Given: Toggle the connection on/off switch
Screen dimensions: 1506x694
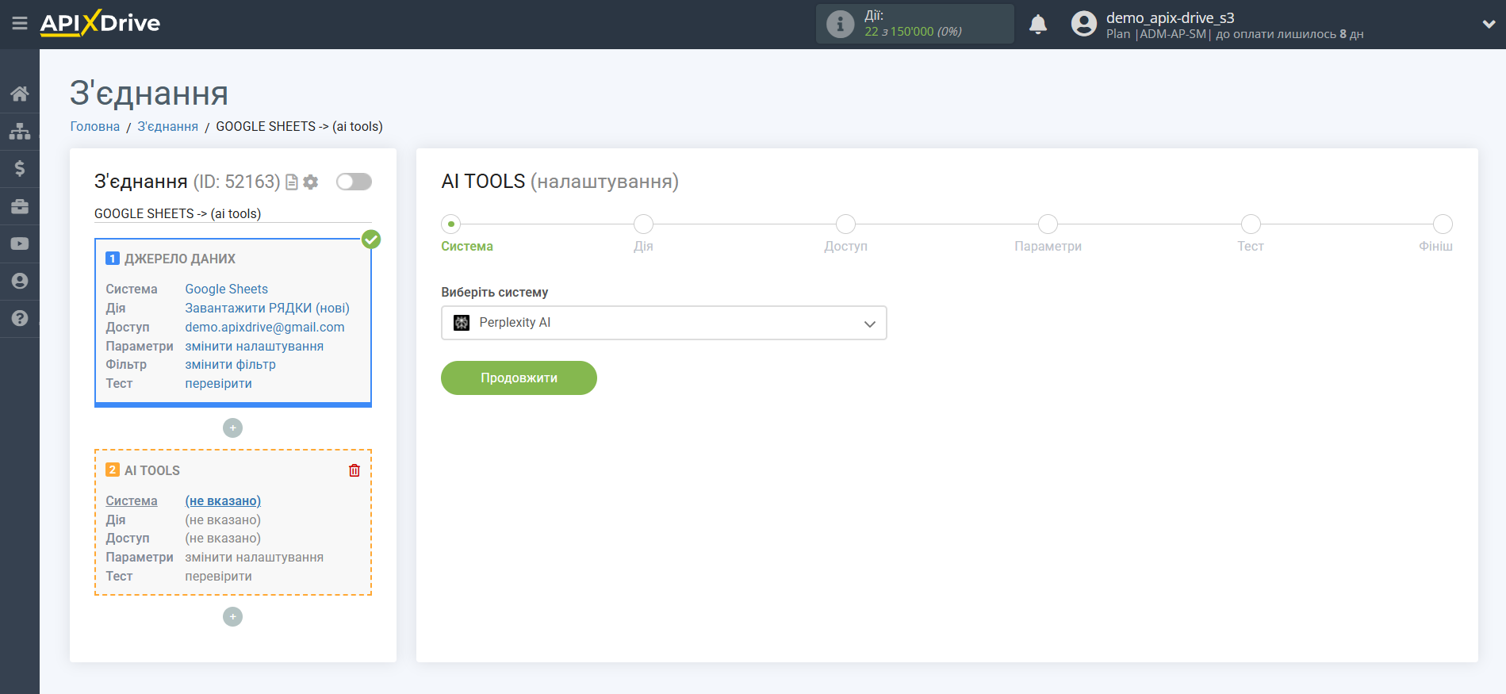Looking at the screenshot, I should [354, 182].
